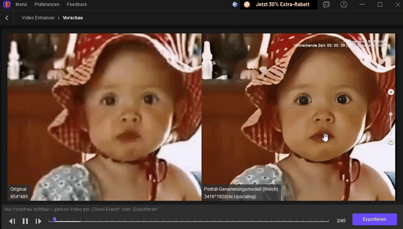403x229 pixels.
Task: Open the Präferenzen menu
Action: point(47,4)
